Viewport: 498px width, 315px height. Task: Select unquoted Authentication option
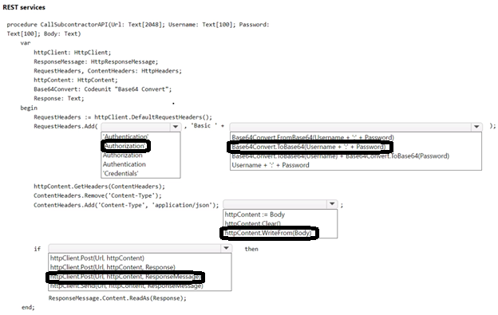(x=125, y=164)
